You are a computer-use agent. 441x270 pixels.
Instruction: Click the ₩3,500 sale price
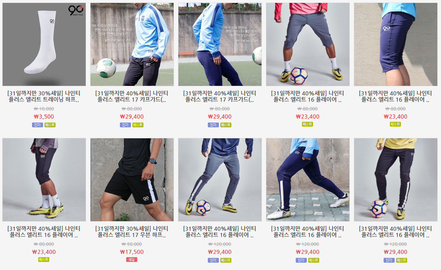44,117
